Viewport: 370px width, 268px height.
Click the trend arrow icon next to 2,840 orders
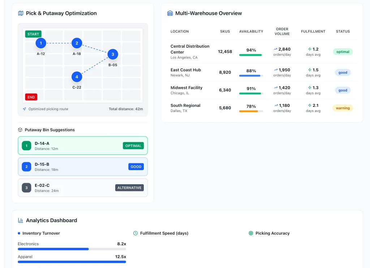pos(275,49)
